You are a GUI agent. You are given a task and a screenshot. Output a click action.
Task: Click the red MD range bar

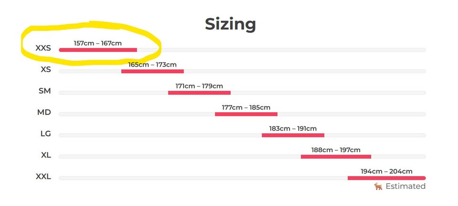pyautogui.click(x=246, y=114)
